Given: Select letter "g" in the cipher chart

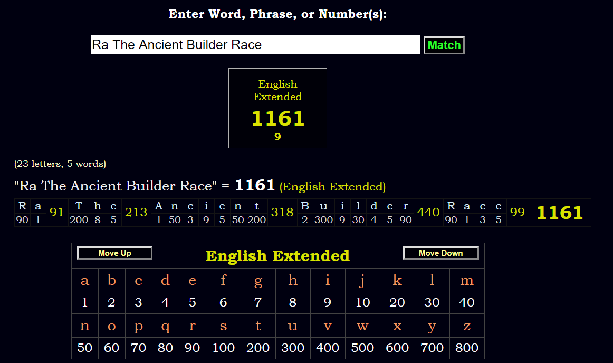Looking at the screenshot, I should tap(258, 281).
